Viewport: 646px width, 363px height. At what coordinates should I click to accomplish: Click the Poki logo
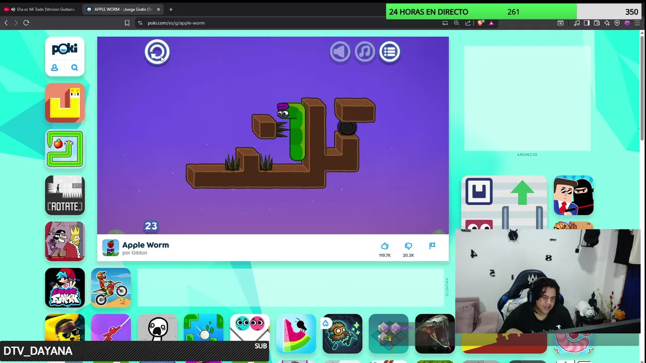[x=65, y=48]
